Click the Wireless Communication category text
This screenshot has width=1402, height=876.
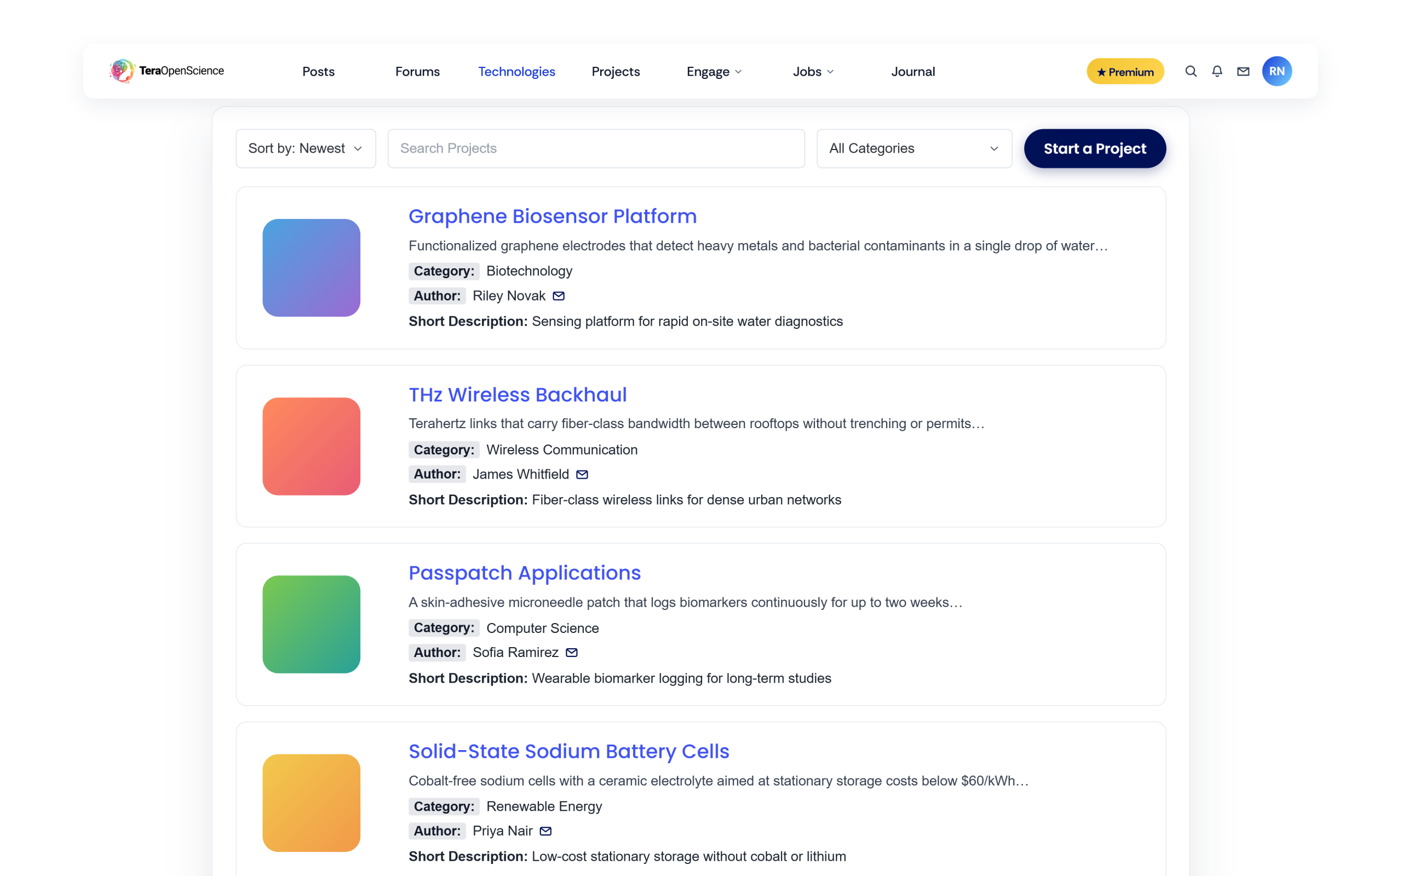561,449
